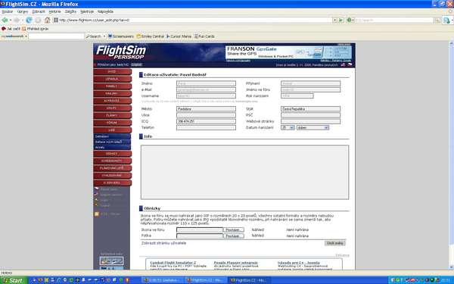Click the page vertical scrollbar

click(452, 155)
